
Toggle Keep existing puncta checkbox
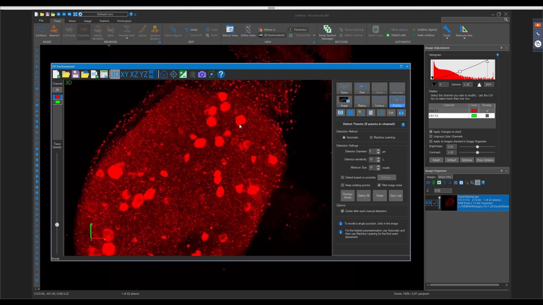point(343,185)
